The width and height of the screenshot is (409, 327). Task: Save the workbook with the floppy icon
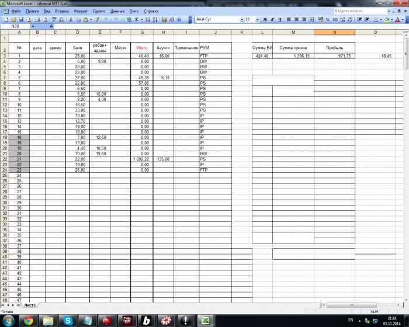click(21, 19)
